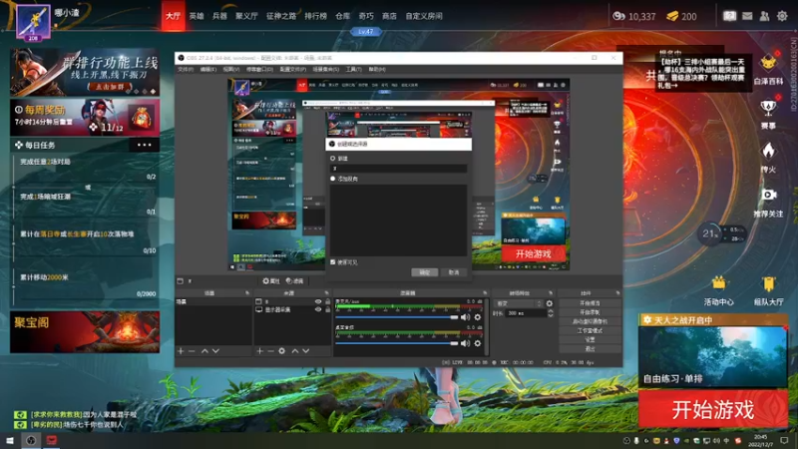Open the transition type dropdown in OBS
Viewport: 798px width, 449px height.
(518, 303)
